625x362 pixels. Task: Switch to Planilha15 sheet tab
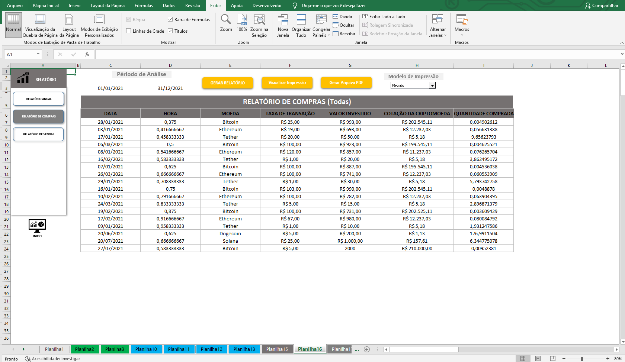tap(277, 349)
